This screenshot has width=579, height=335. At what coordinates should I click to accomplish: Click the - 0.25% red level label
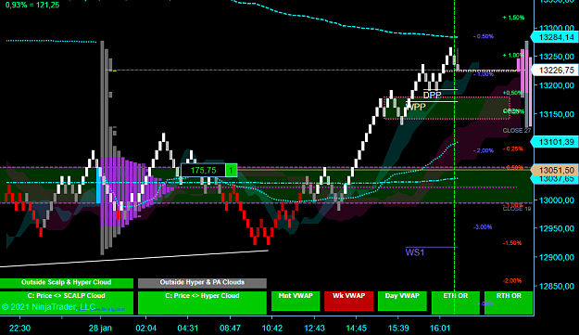(513, 149)
